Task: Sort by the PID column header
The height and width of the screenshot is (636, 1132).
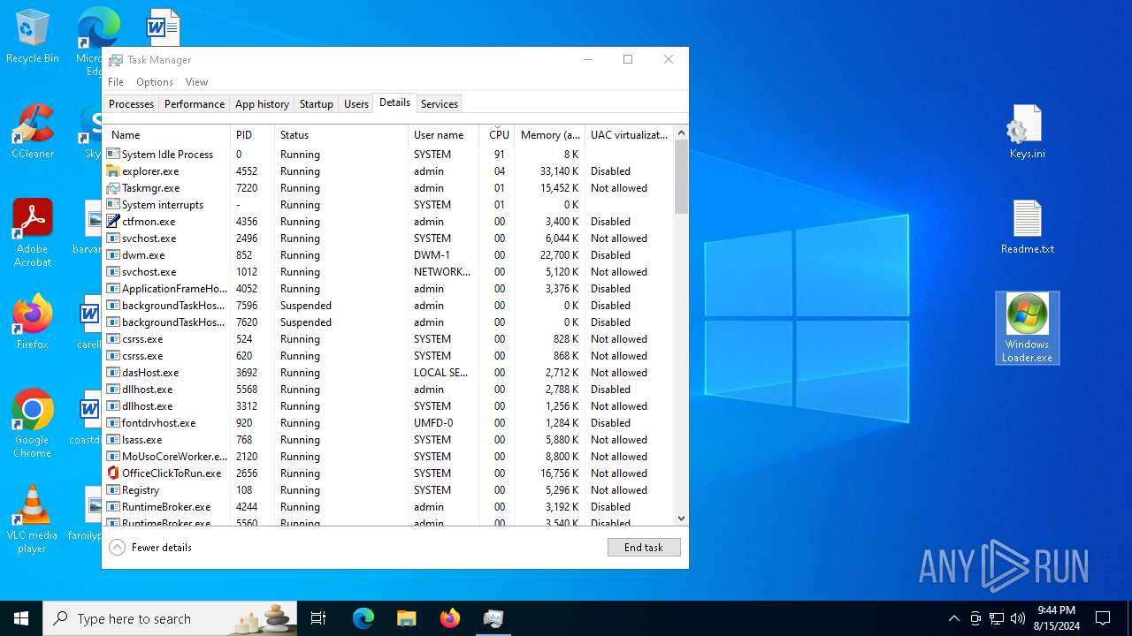Action: pos(253,135)
